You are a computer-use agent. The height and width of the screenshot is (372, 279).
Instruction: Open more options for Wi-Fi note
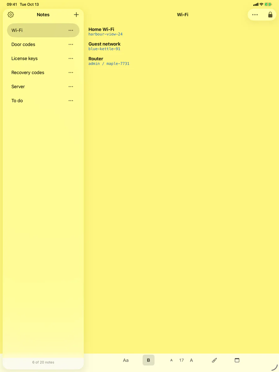click(71, 30)
